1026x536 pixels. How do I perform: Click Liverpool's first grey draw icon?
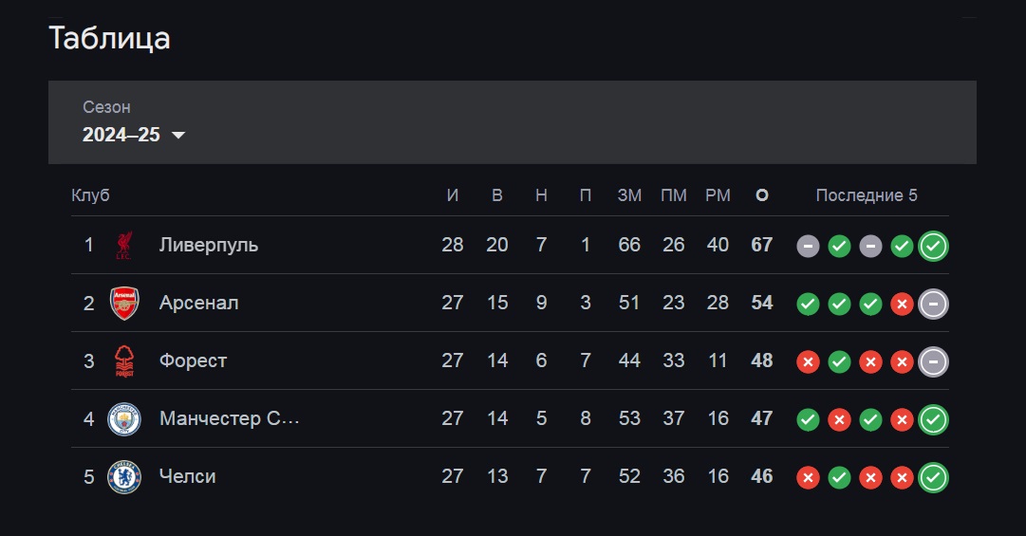pyautogui.click(x=808, y=247)
